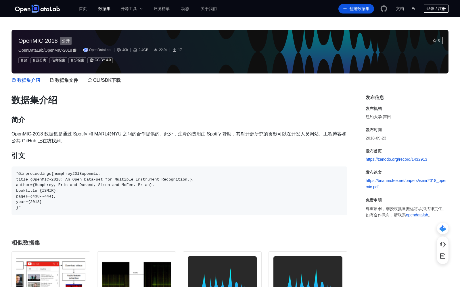This screenshot has height=287, width=460.
Task: Click the 音乐检索 tag
Action: pos(77,60)
